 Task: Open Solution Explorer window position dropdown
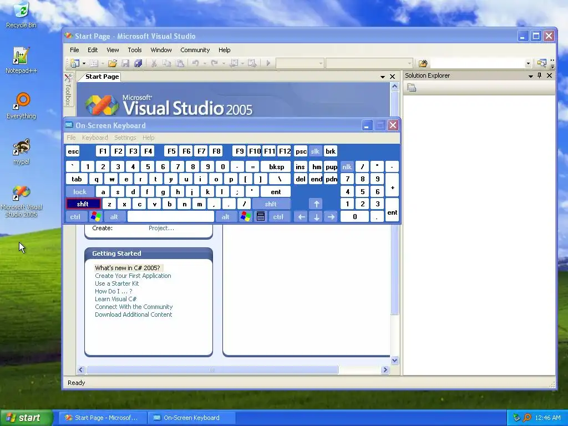531,75
